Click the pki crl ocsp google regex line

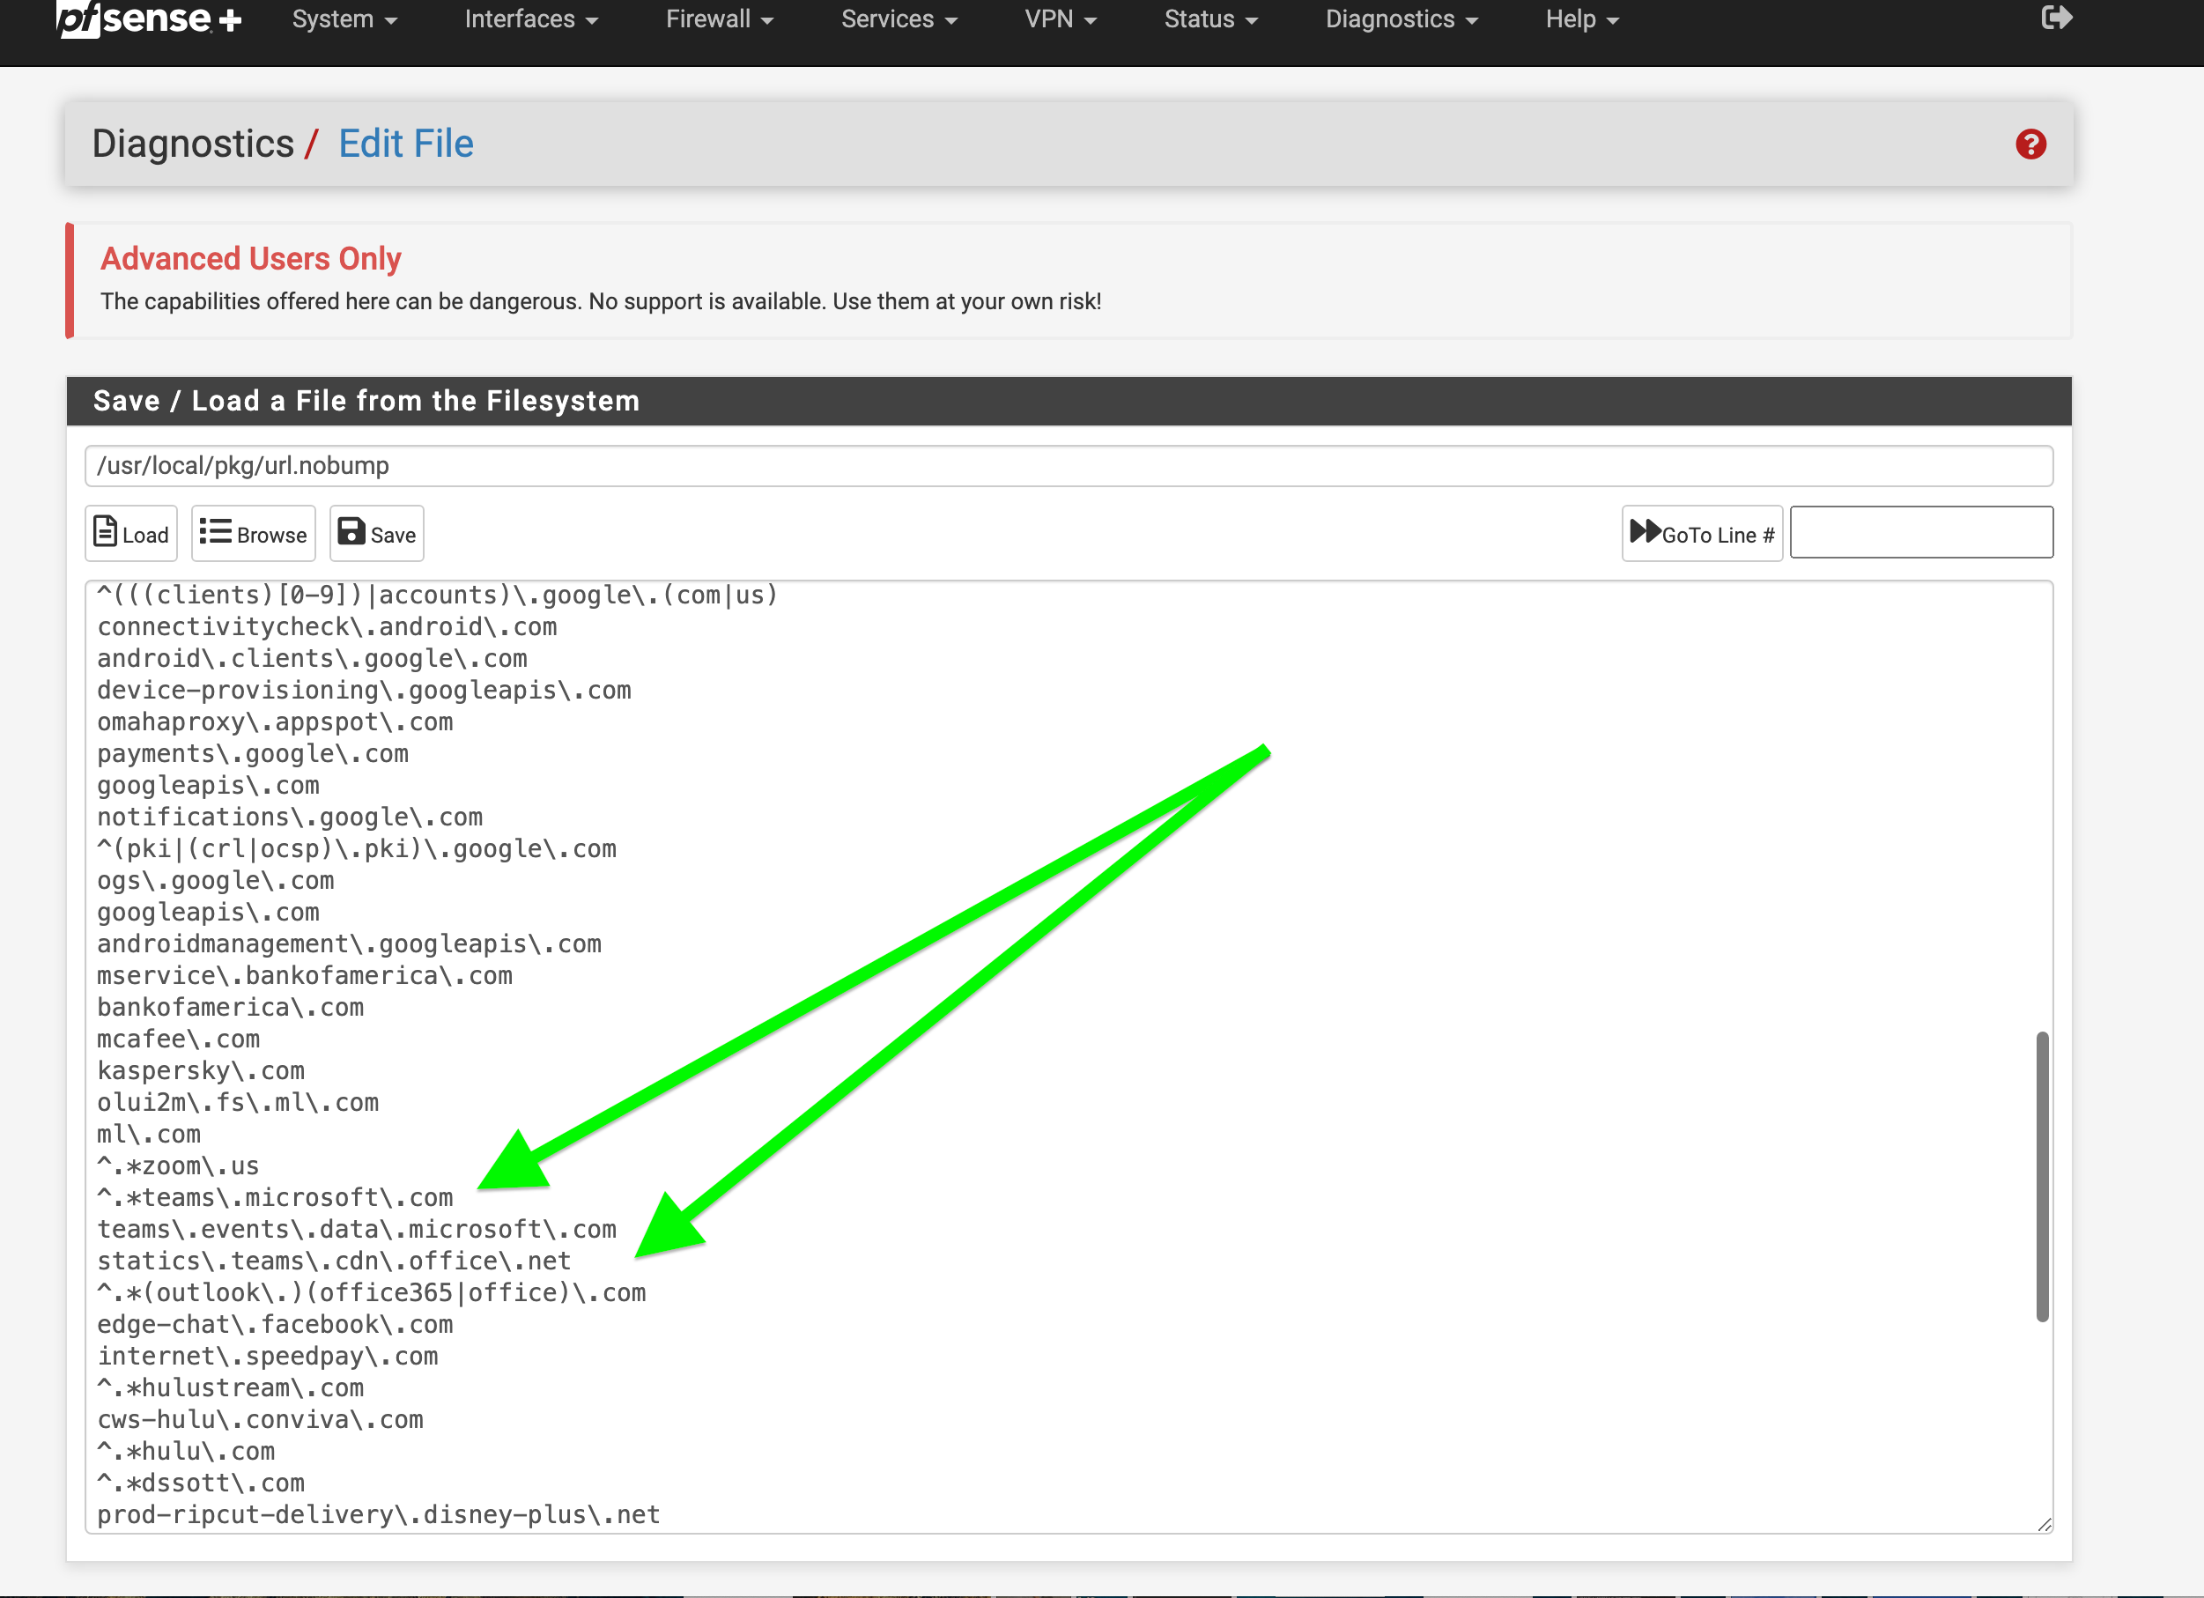[x=357, y=849]
